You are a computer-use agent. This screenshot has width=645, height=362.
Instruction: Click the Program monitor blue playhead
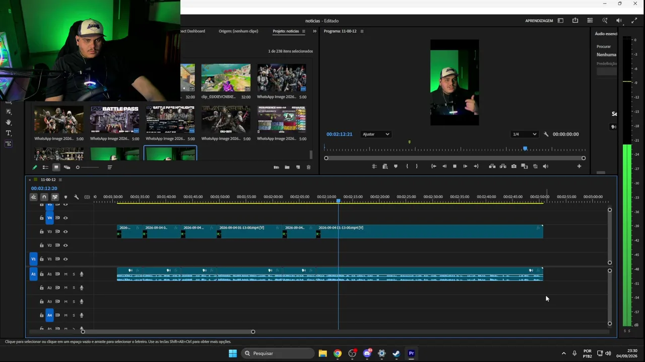click(525, 149)
